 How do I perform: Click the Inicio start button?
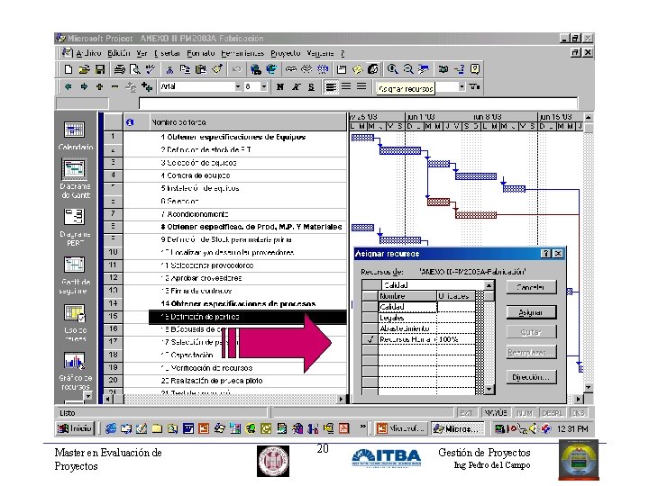(x=75, y=428)
